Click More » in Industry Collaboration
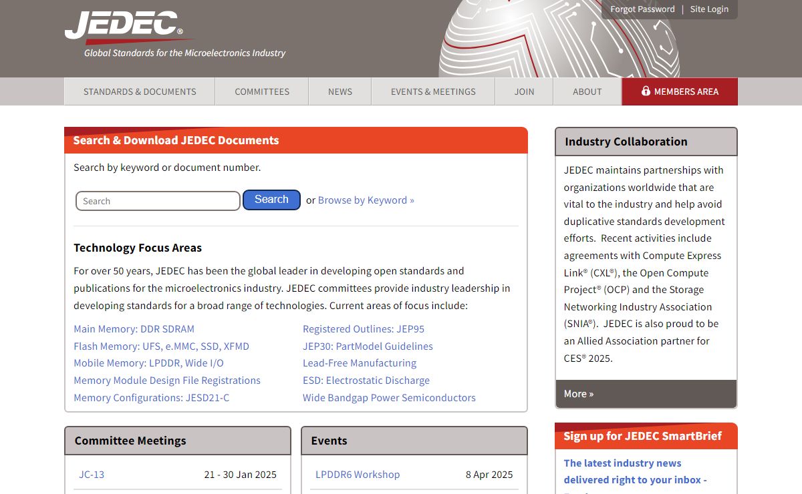 (579, 394)
